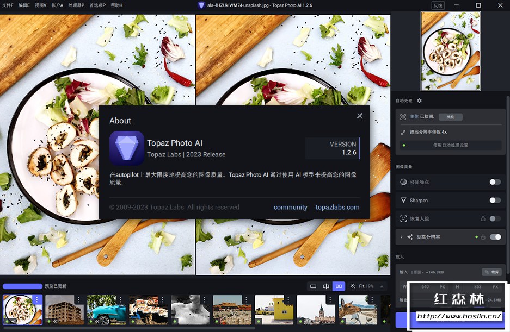This screenshot has width=510, height=332.
Task: Toggle the remove noise switch
Action: tap(495, 182)
